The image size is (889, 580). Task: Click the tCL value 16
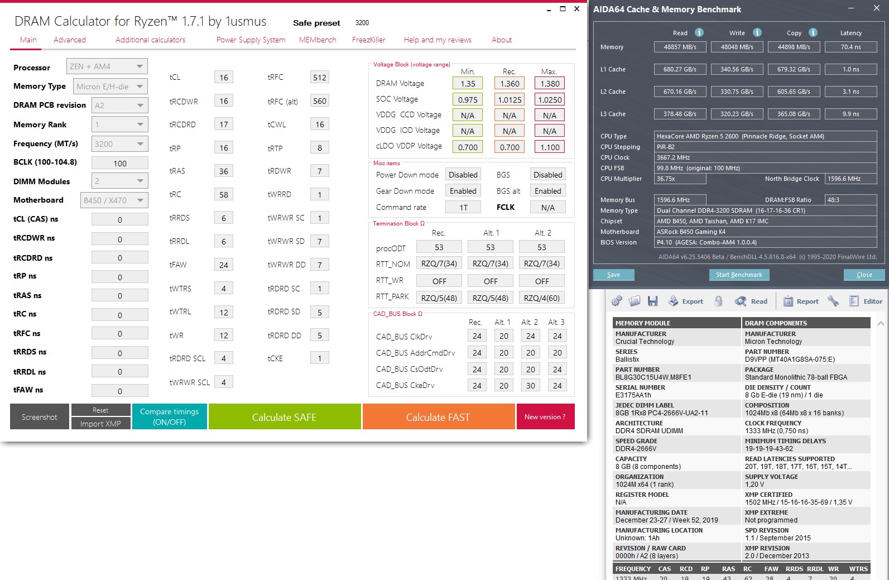(224, 78)
